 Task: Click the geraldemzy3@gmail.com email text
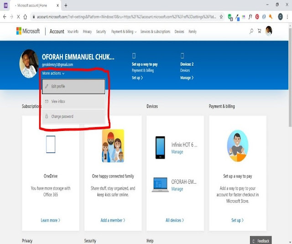pyautogui.click(x=57, y=65)
